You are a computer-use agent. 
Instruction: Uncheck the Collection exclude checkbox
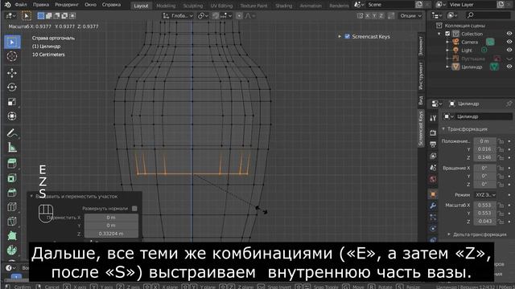coord(447,34)
